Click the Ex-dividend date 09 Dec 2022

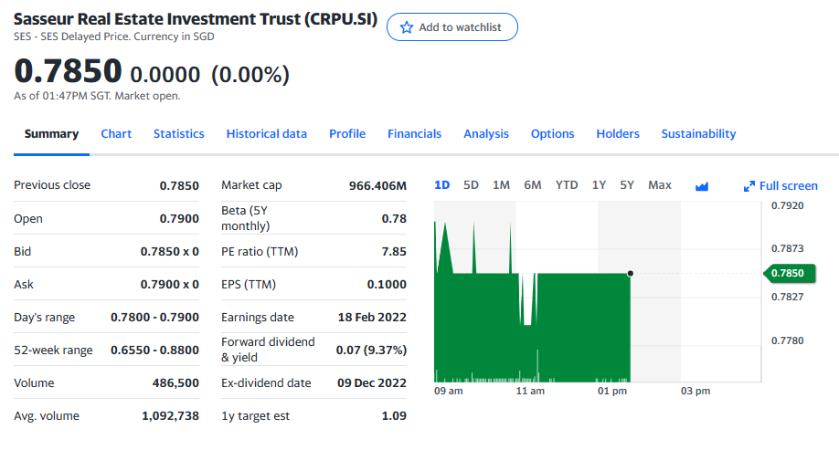pyautogui.click(x=372, y=382)
